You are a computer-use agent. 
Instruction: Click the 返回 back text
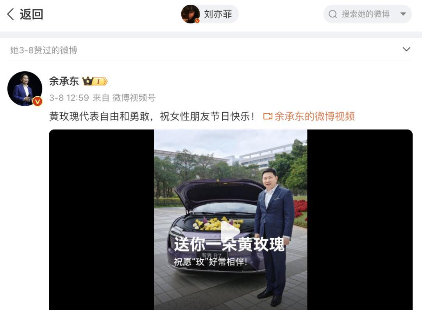[x=32, y=14]
